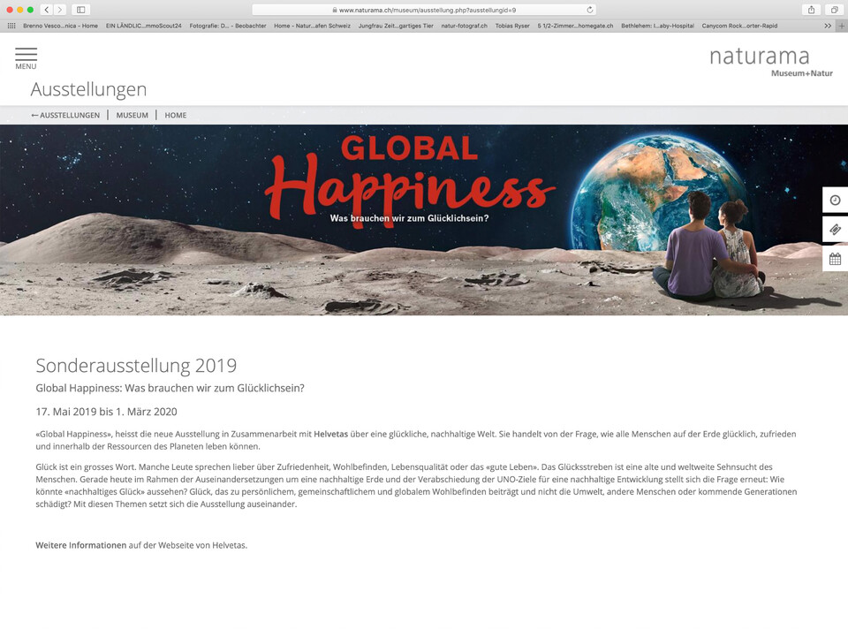Open the natur-fotograf.ch bookmark
The width and height of the screenshot is (848, 629).
(x=464, y=26)
